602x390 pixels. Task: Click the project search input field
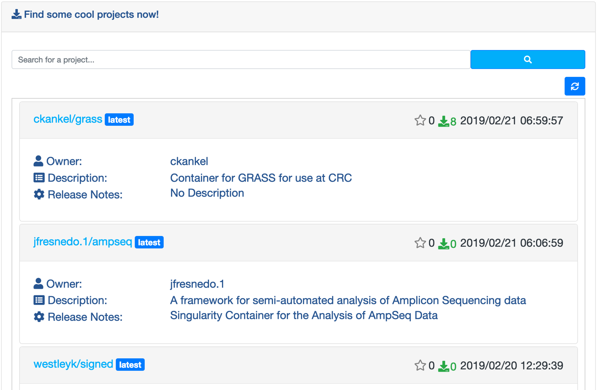pos(241,60)
